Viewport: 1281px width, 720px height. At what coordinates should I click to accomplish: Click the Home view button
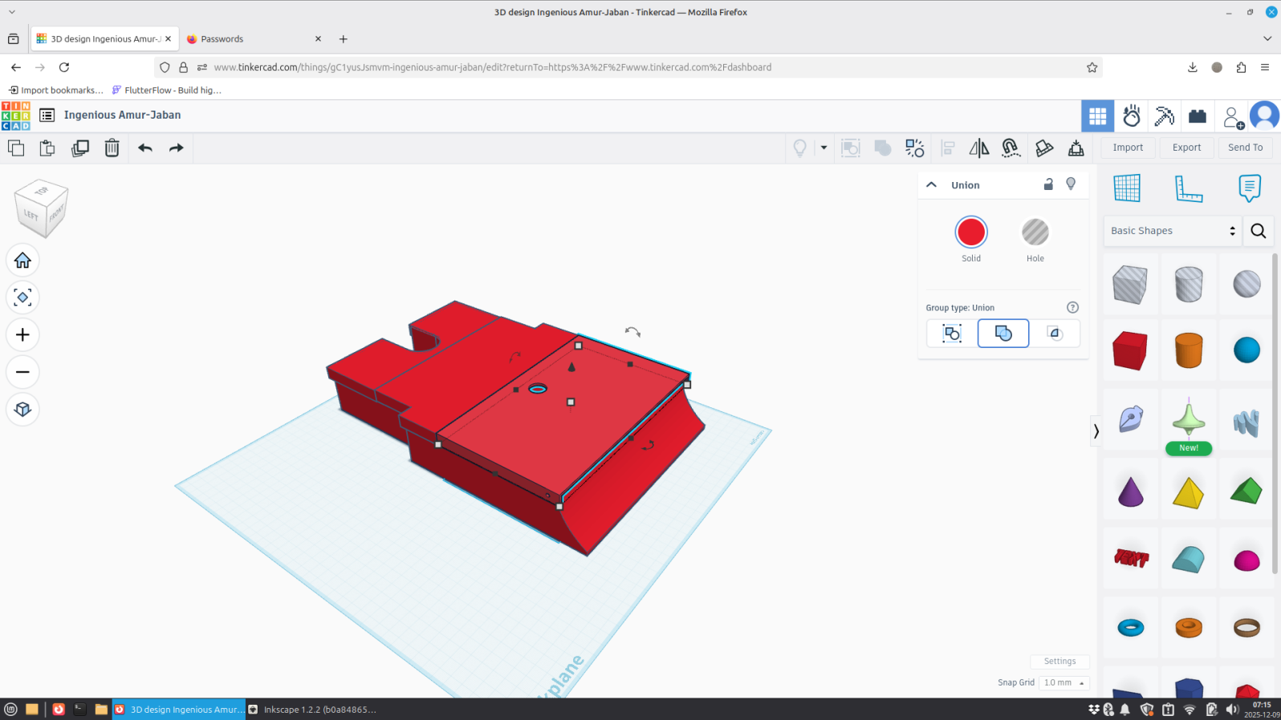point(22,261)
